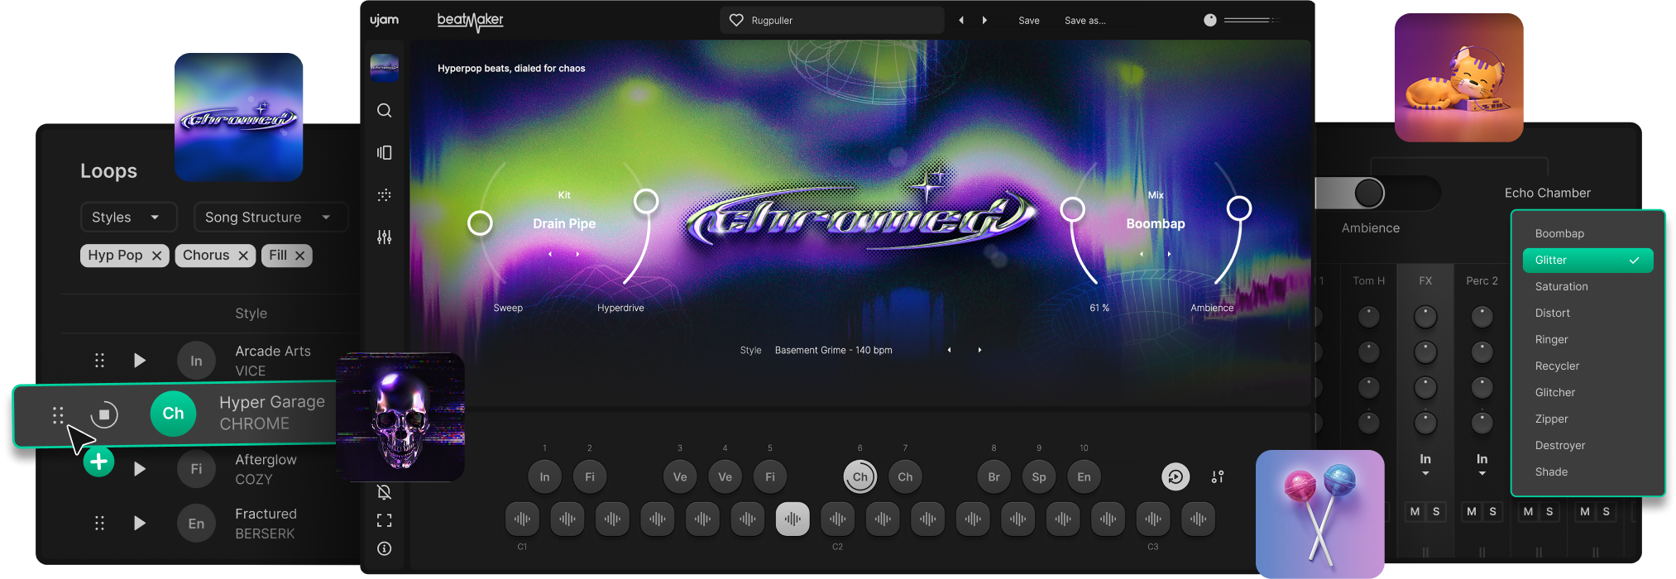Click the pattern grid dots icon in sidebar
This screenshot has height=579, width=1676.
384,195
